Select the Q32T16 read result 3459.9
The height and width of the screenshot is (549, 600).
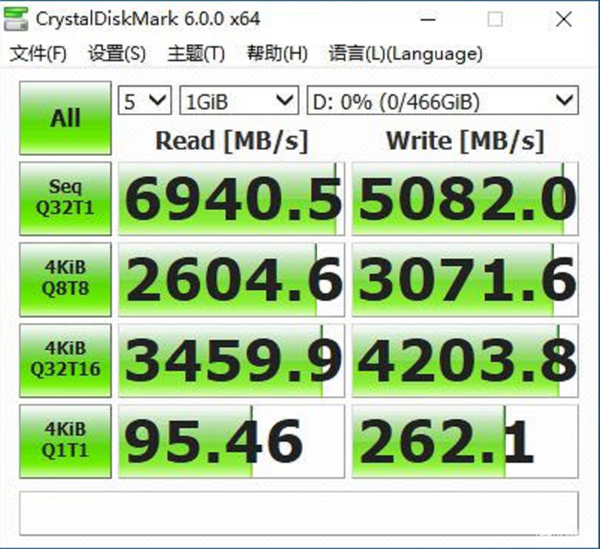(x=232, y=361)
